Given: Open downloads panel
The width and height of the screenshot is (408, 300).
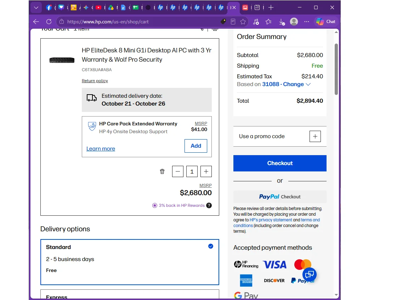Looking at the screenshot, I should [x=282, y=22].
